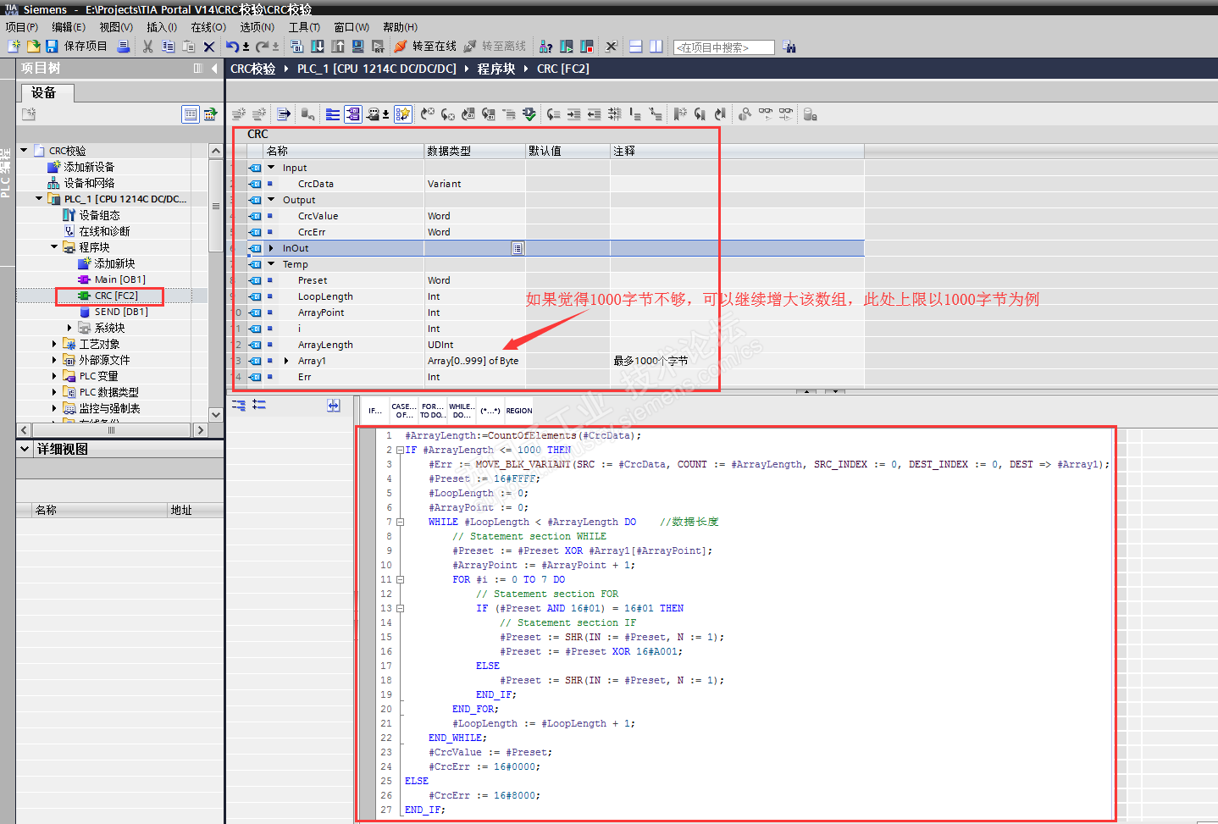Expand the Array1 variable row

coord(286,361)
